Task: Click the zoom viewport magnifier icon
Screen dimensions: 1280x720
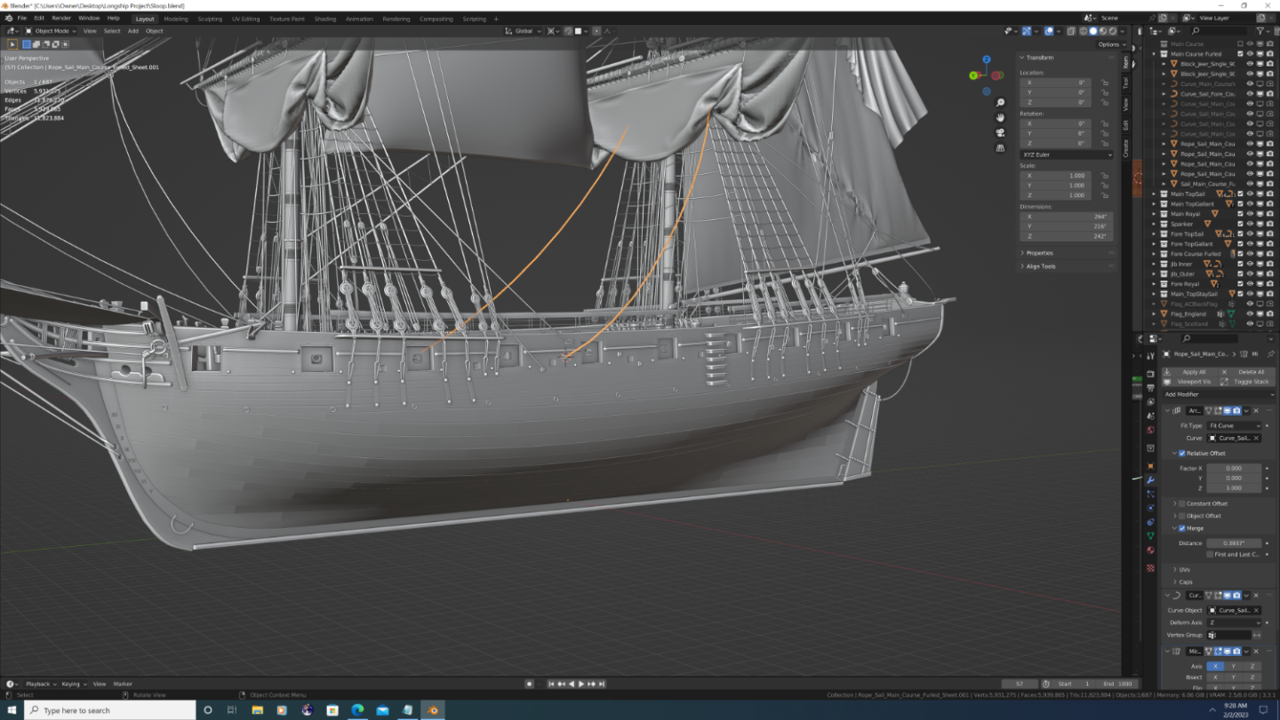Action: click(1000, 103)
